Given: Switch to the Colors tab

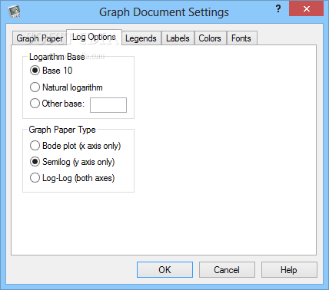Looking at the screenshot, I should tap(210, 38).
